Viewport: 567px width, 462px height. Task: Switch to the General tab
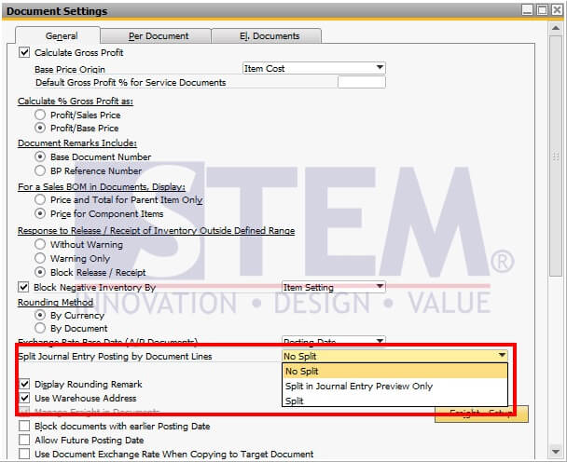[x=58, y=35]
